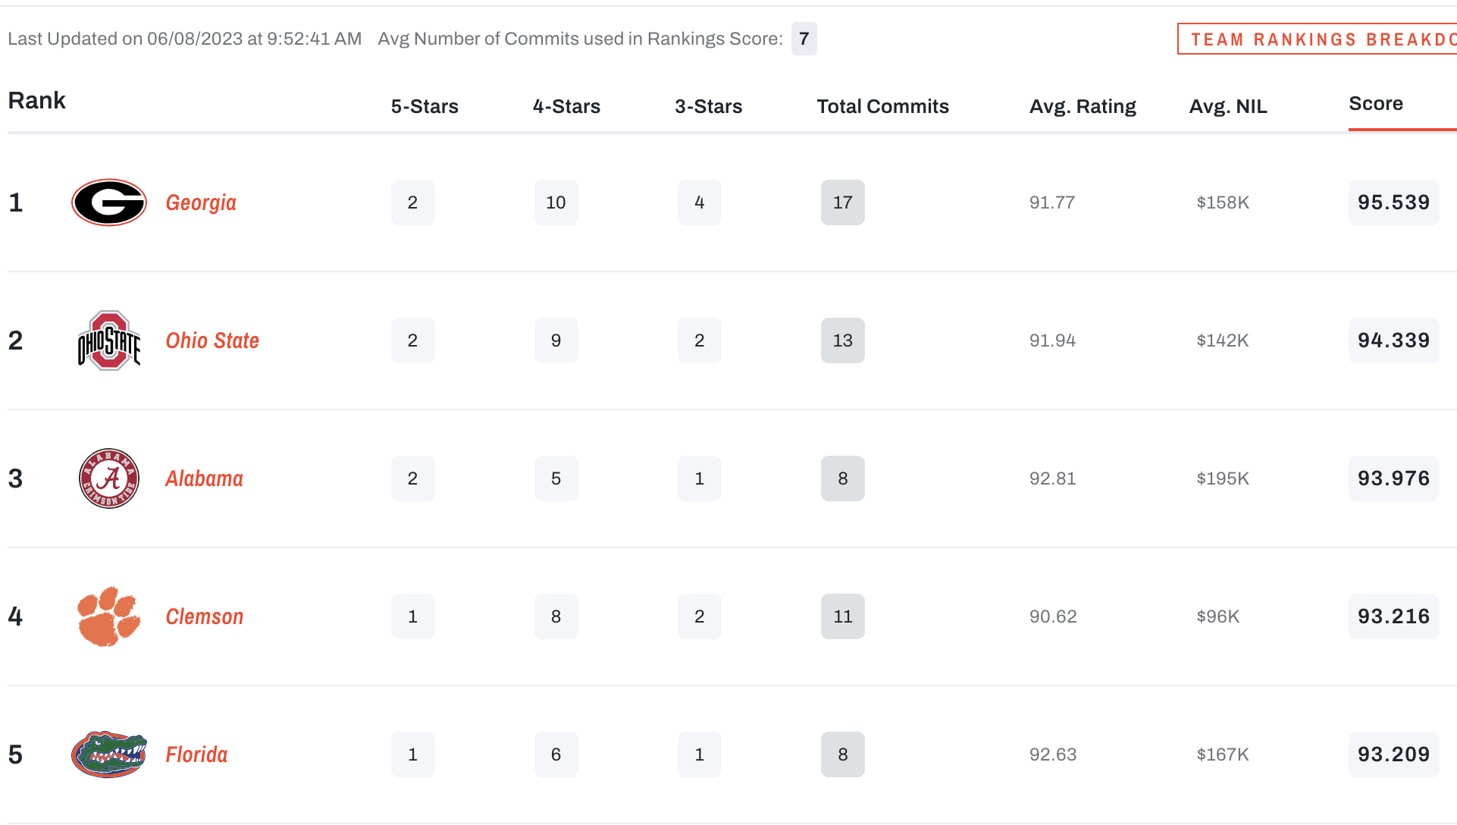Open the Georgia team link
1457x825 pixels.
tap(201, 202)
